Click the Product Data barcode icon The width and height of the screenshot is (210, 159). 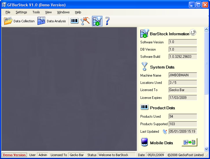click(x=144, y=107)
